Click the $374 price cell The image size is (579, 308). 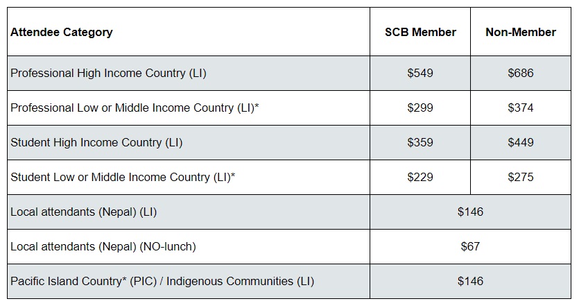tap(521, 108)
